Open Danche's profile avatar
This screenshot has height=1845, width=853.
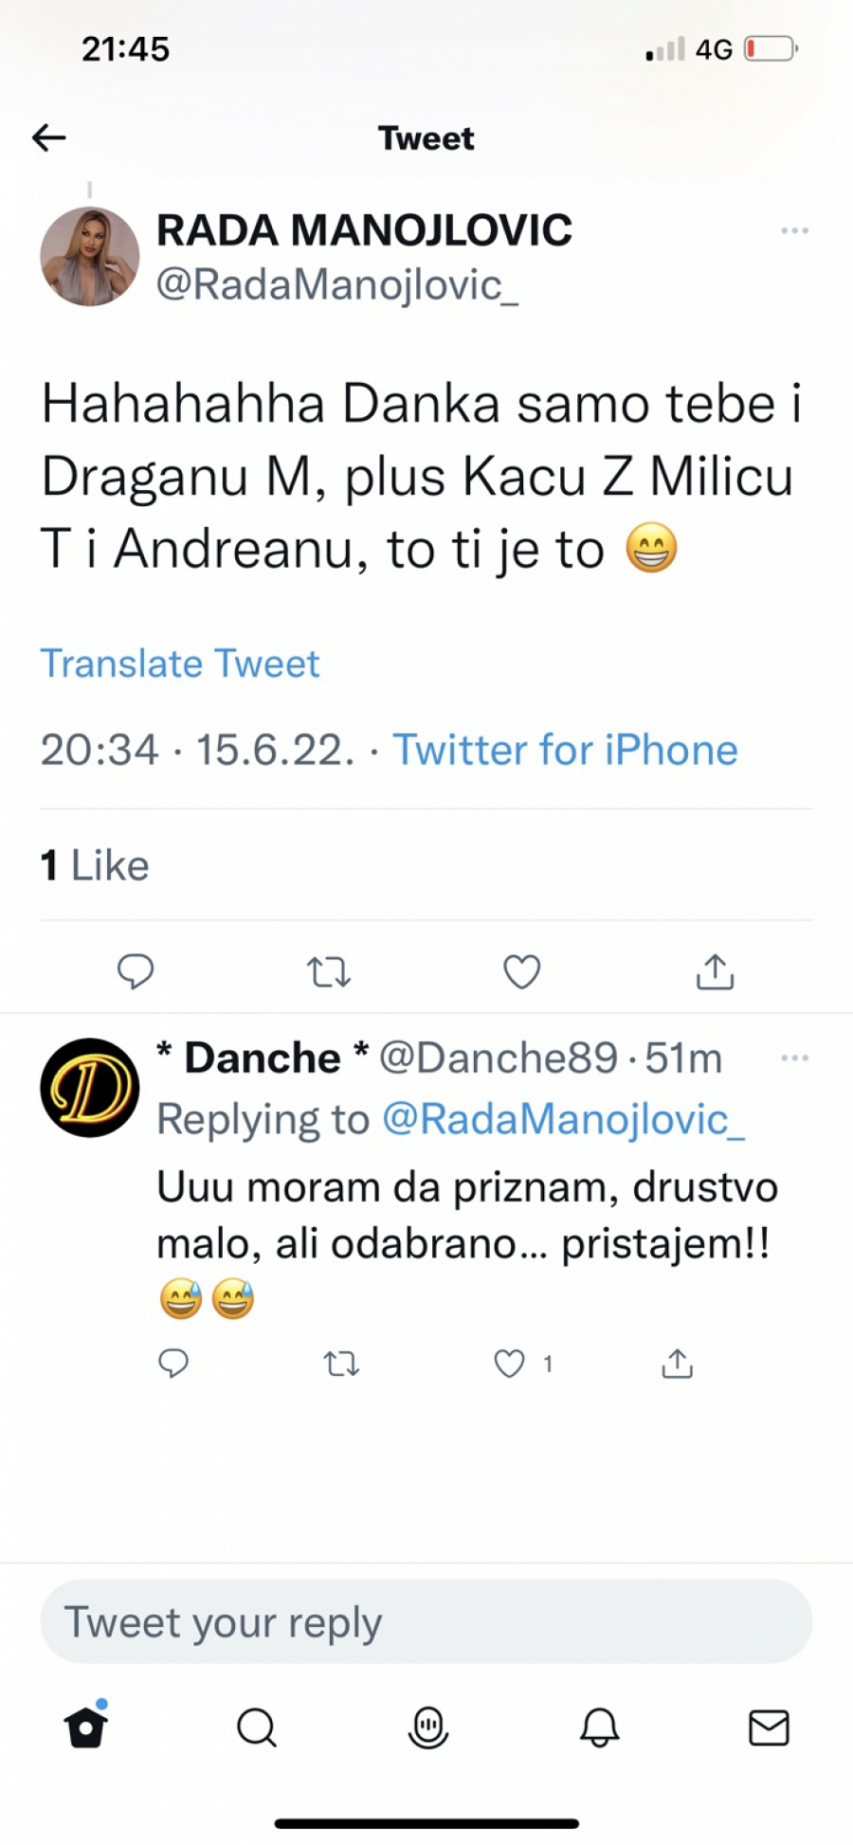tap(90, 1087)
